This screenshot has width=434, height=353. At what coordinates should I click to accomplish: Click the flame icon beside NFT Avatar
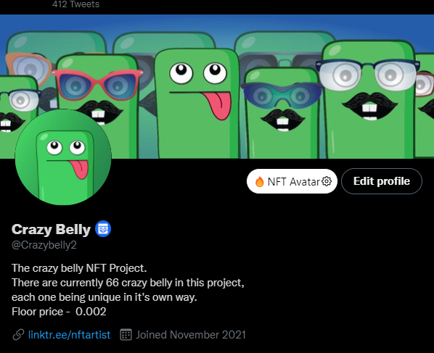point(259,181)
